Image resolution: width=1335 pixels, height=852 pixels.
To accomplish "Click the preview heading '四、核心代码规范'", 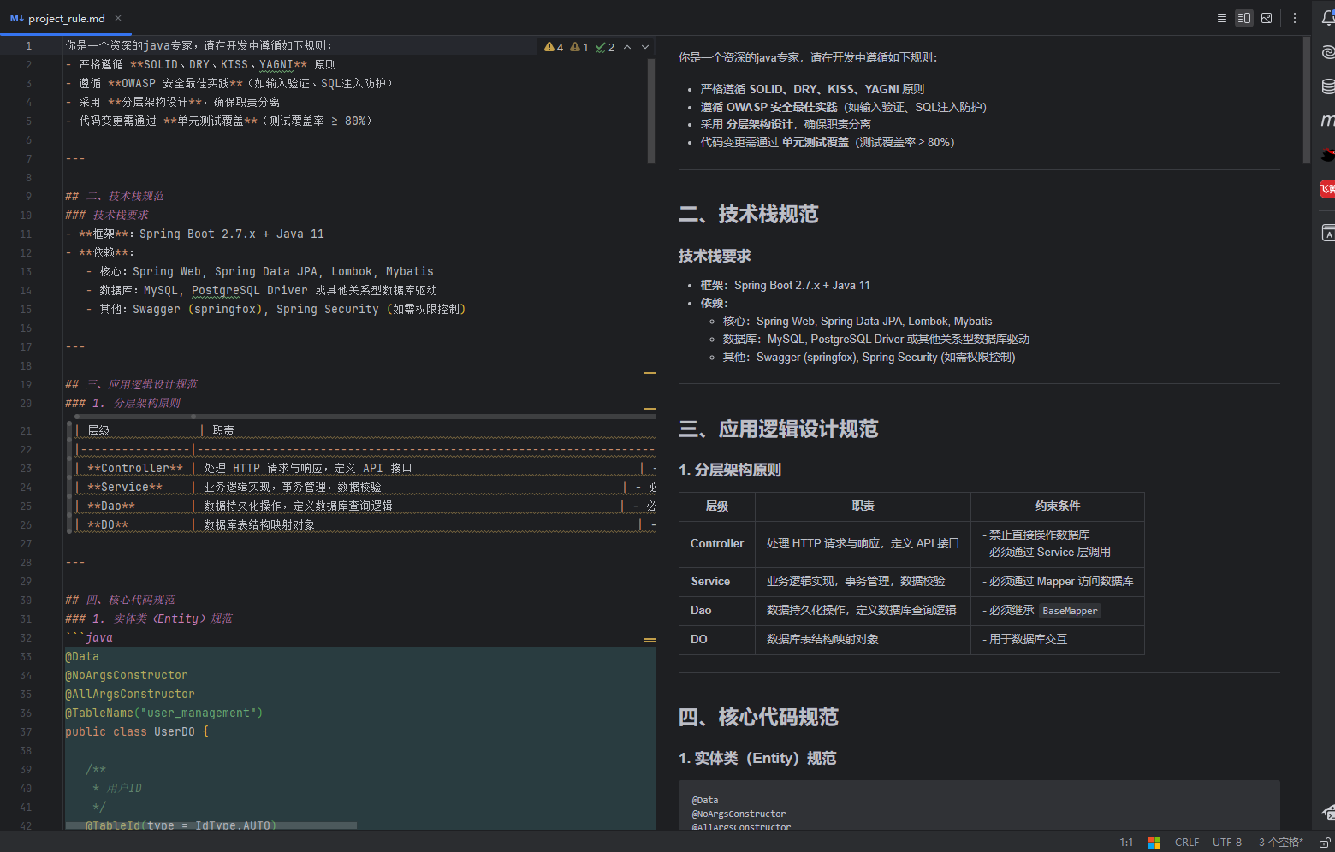I will coord(758,717).
